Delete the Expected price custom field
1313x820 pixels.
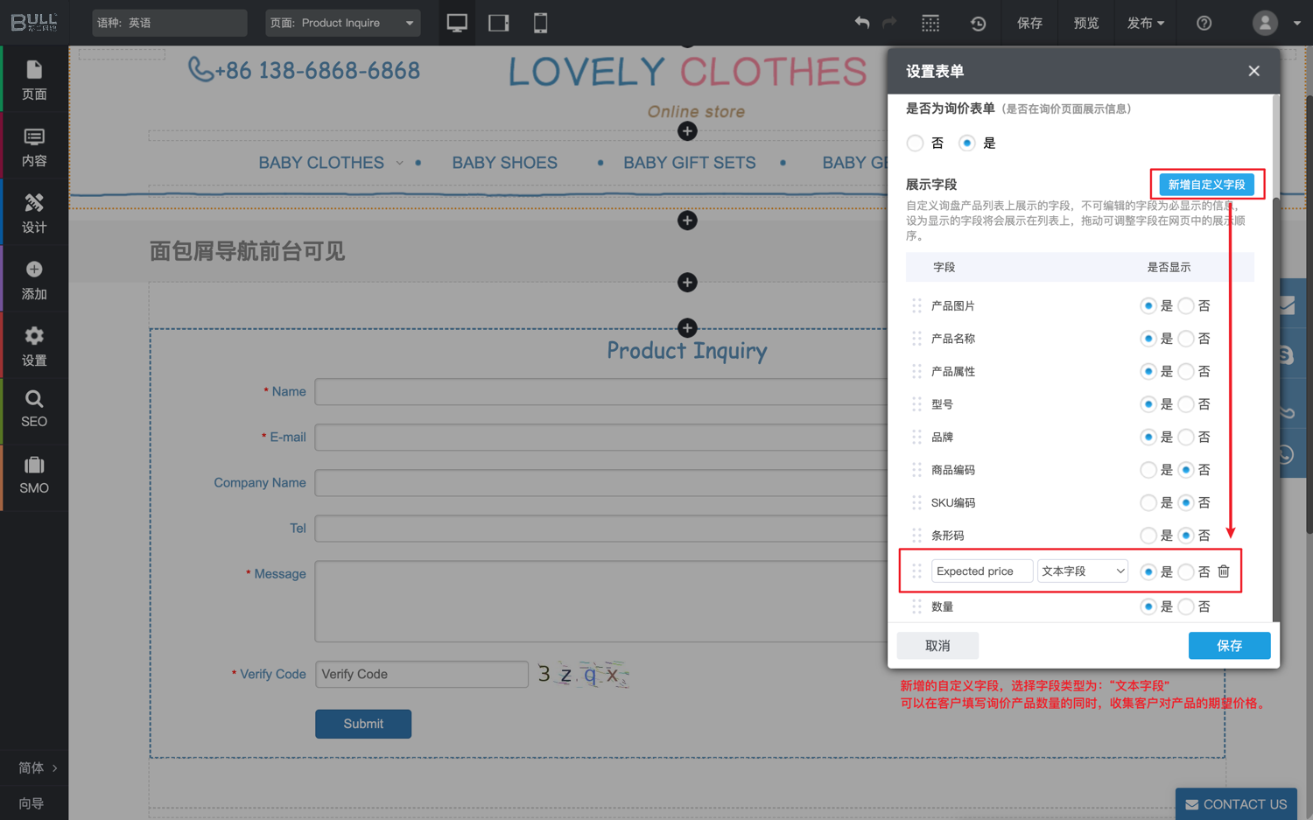click(1224, 571)
